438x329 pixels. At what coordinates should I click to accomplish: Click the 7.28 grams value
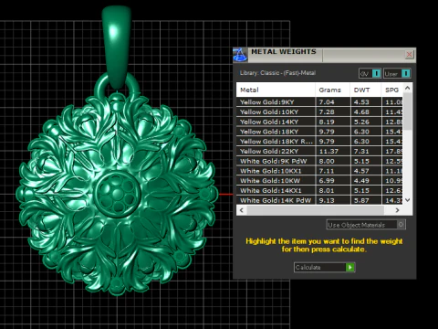327,111
